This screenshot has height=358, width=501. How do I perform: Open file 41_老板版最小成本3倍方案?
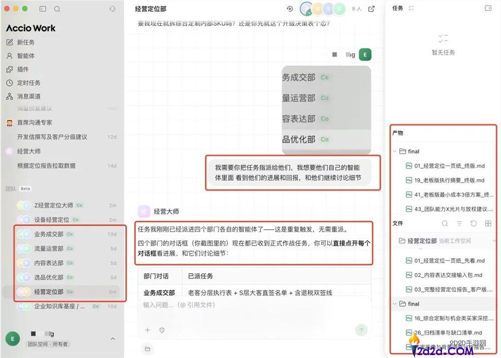click(x=449, y=195)
